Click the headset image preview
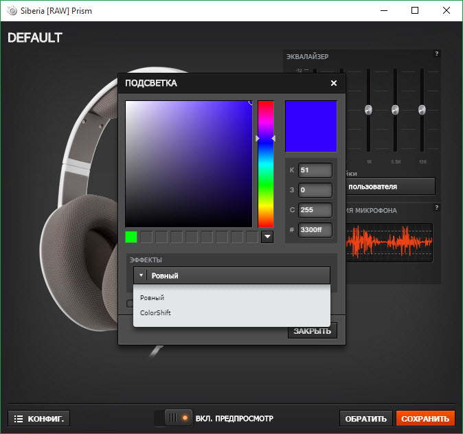The width and height of the screenshot is (463, 434). pyautogui.click(x=78, y=201)
